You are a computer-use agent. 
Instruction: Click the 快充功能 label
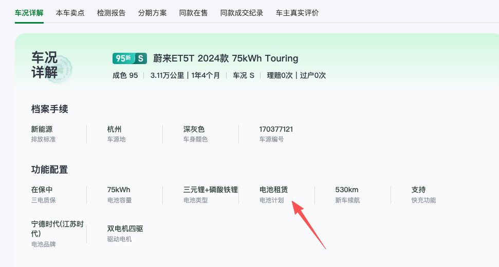(x=423, y=200)
